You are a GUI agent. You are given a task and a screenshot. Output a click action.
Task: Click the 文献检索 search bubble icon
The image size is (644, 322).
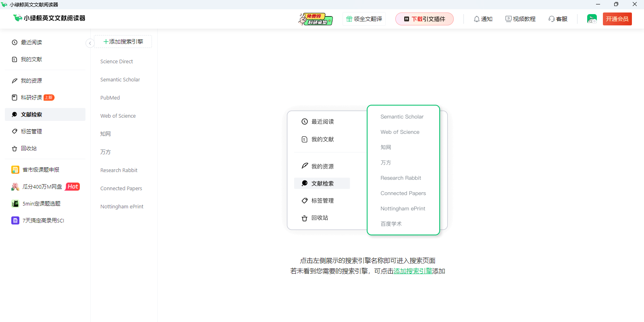[x=15, y=114]
